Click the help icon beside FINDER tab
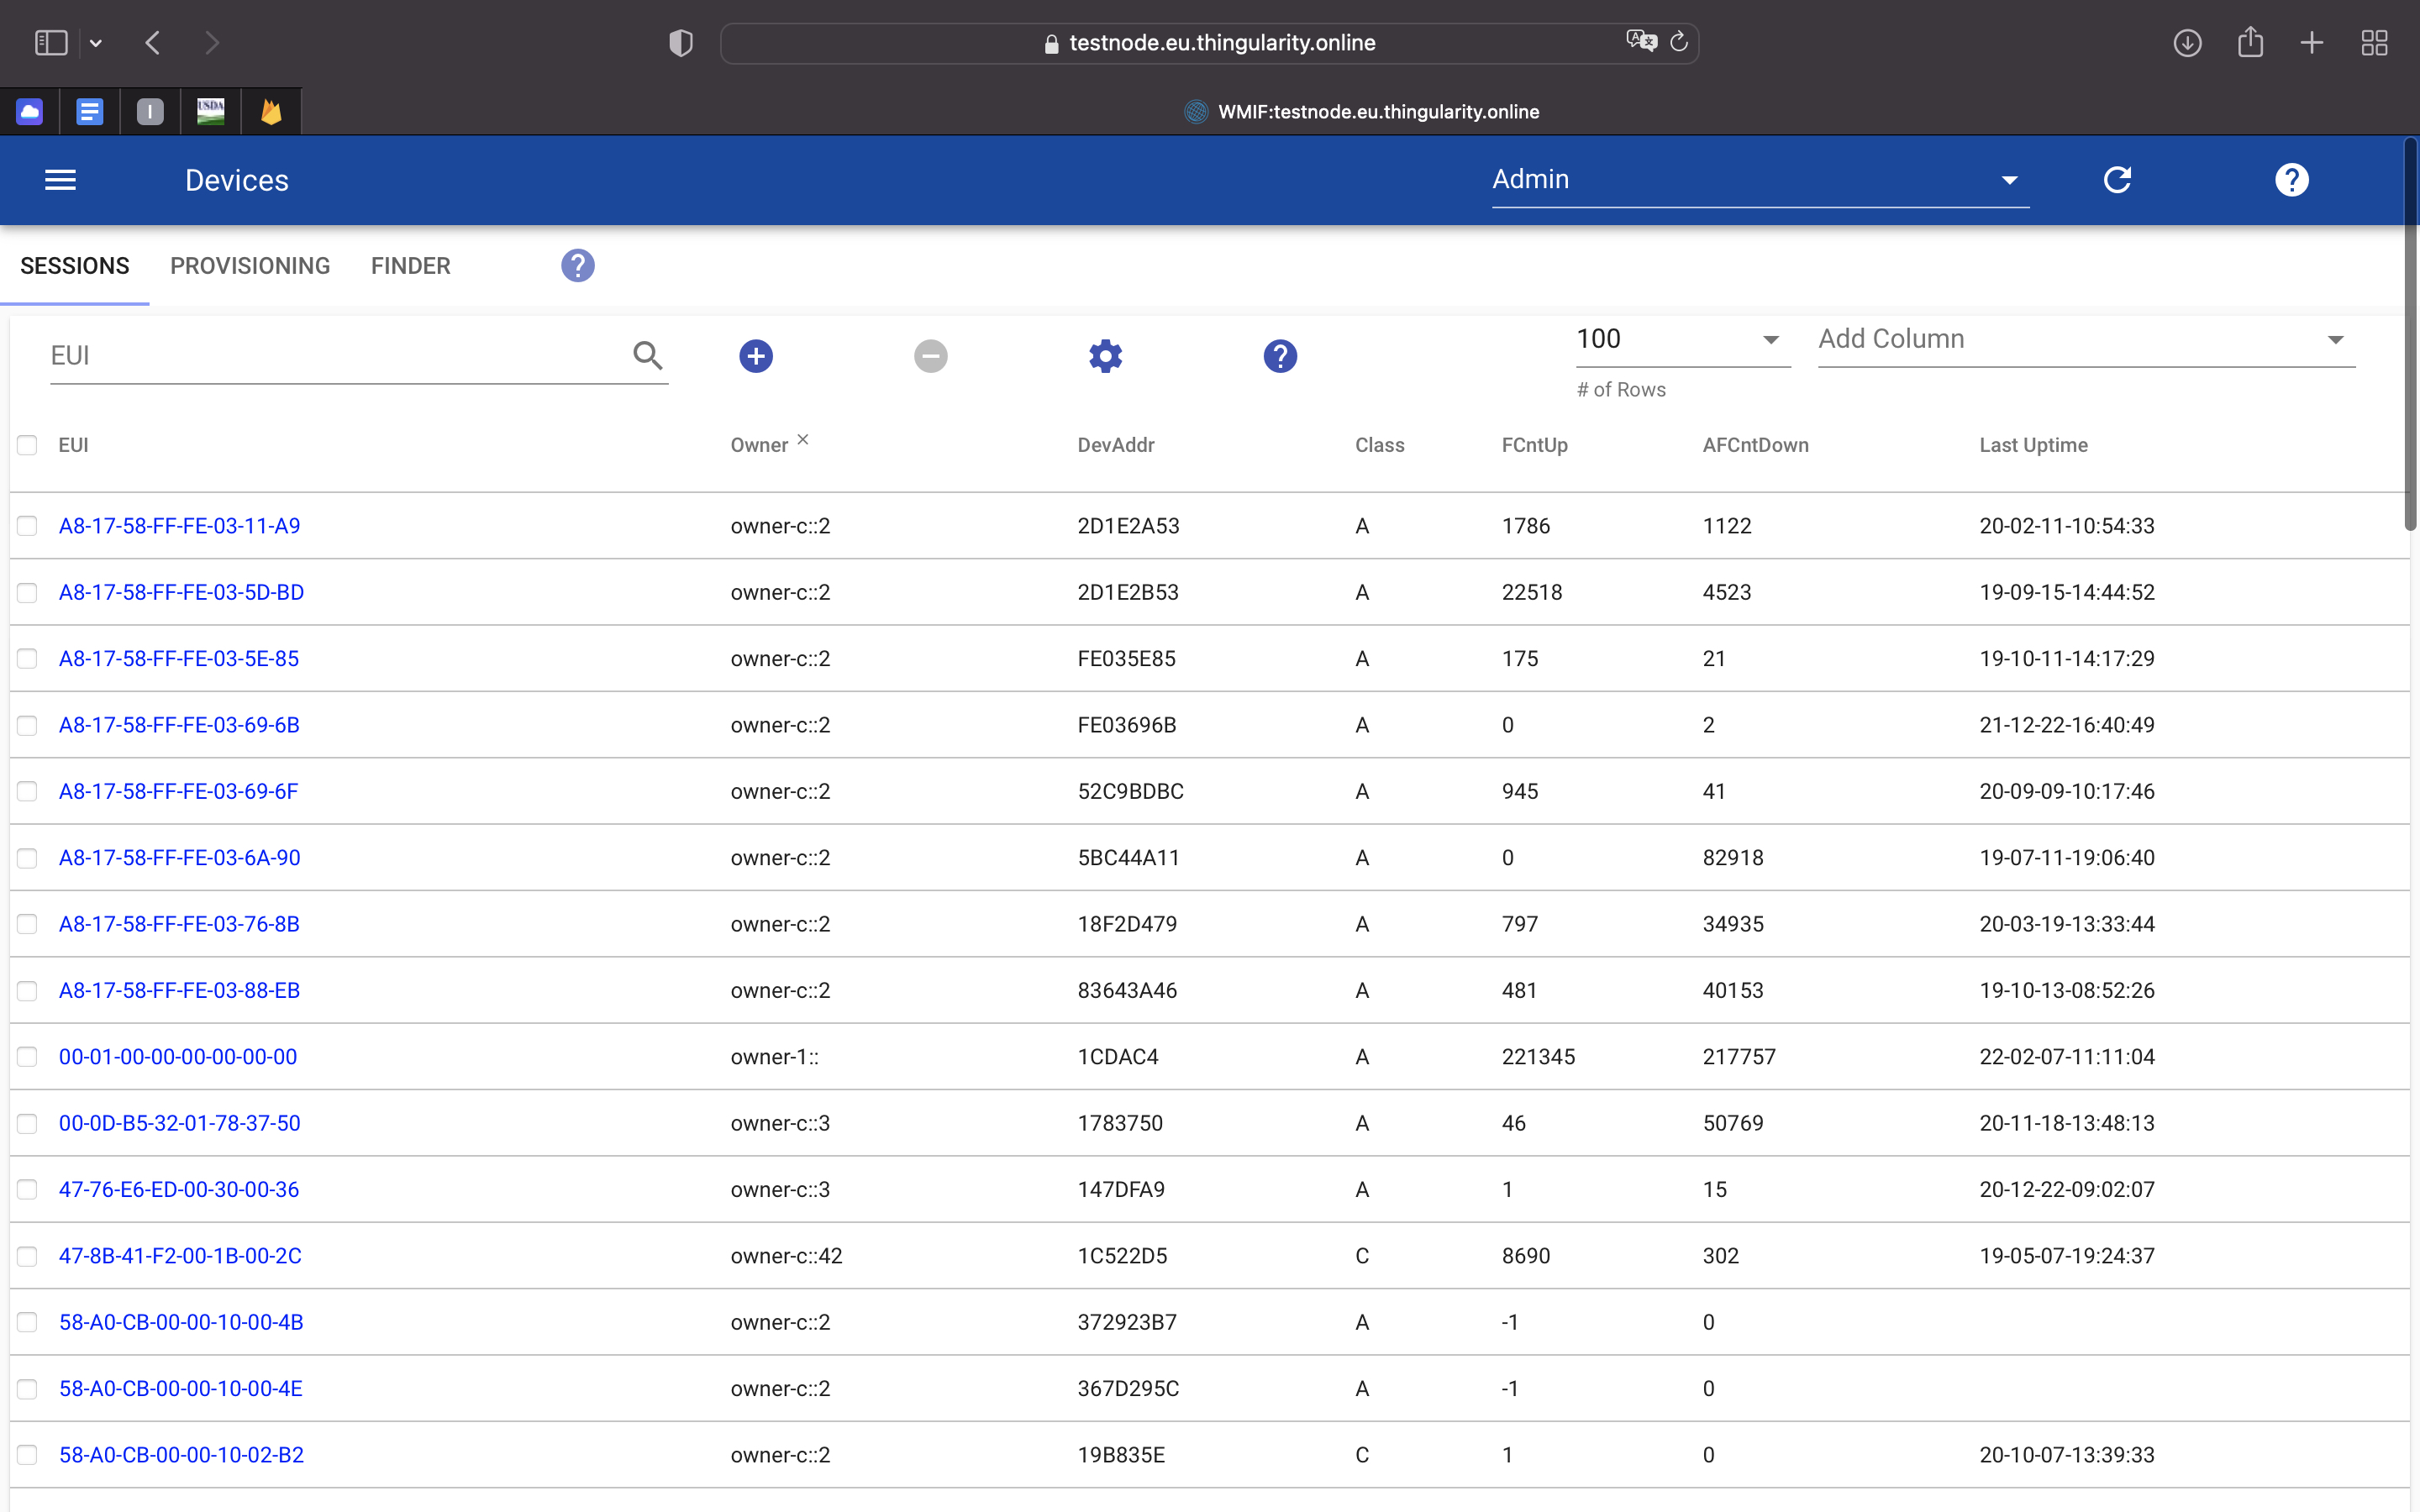The width and height of the screenshot is (2420, 1512). [x=577, y=266]
